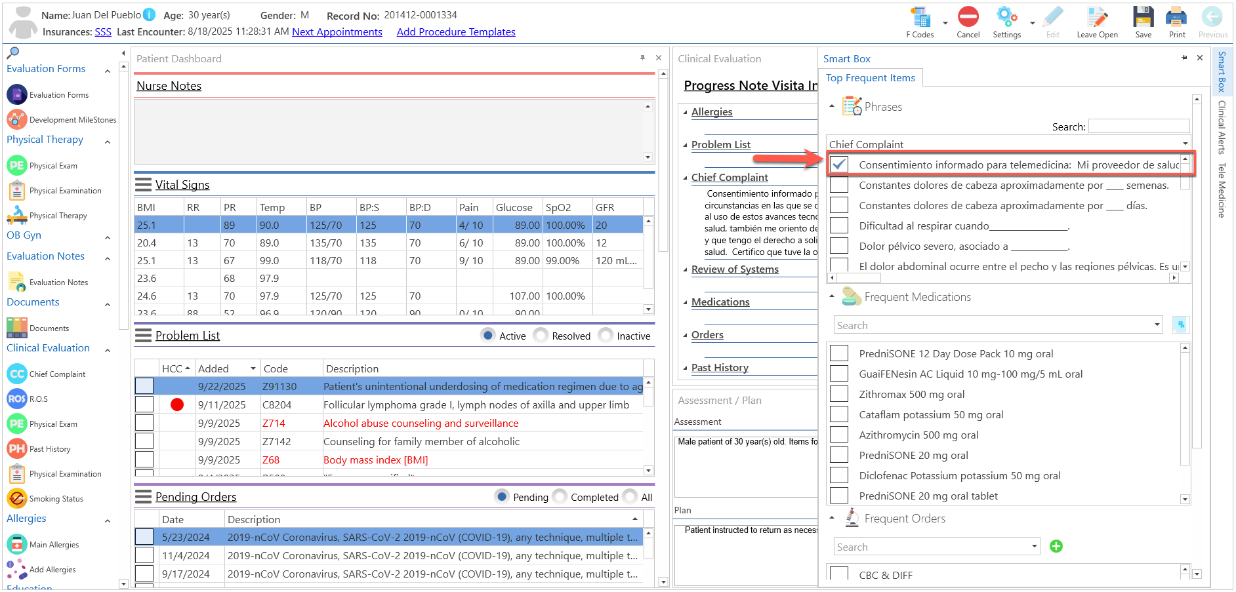Open the F Codes toolbar icon
Viewport: 1236px width, 592px height.
click(x=920, y=18)
